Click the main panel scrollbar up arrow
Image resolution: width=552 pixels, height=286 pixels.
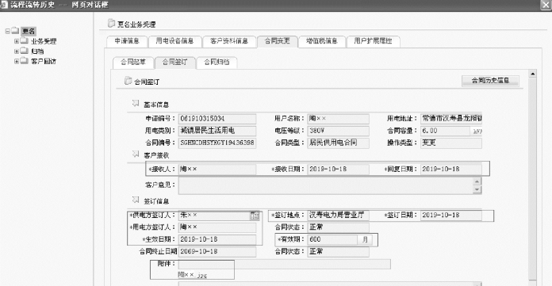pyautogui.click(x=533, y=74)
